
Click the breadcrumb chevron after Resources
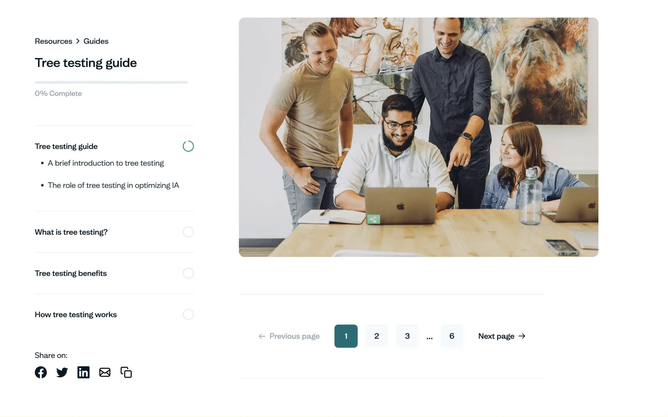pos(78,41)
